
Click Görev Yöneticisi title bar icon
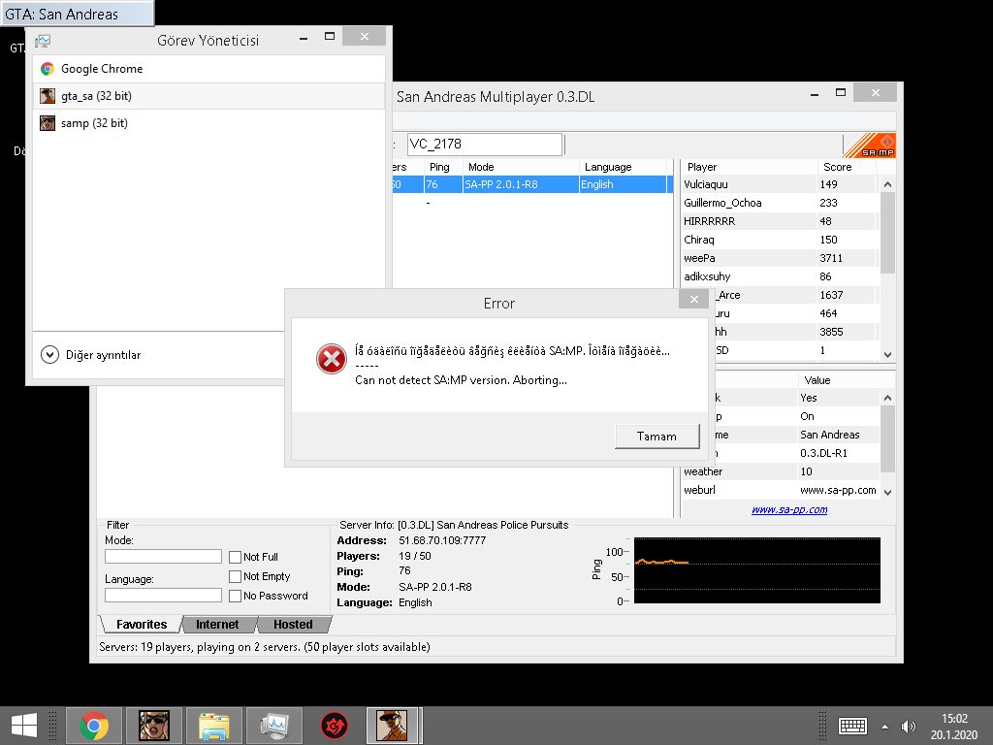click(x=43, y=41)
